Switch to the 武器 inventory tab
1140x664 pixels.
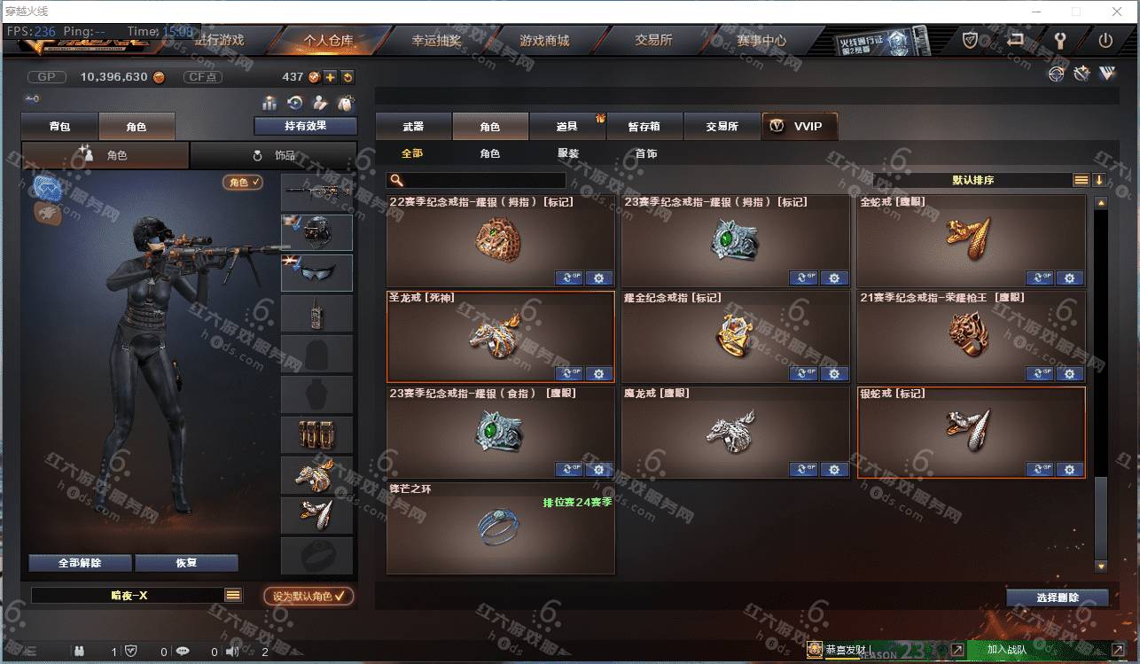pos(413,127)
